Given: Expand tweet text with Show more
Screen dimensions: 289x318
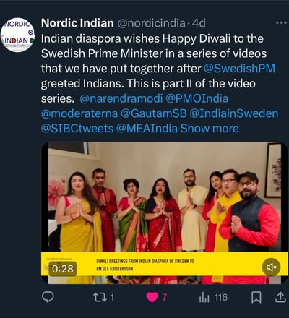Looking at the screenshot, I should pos(210,129).
